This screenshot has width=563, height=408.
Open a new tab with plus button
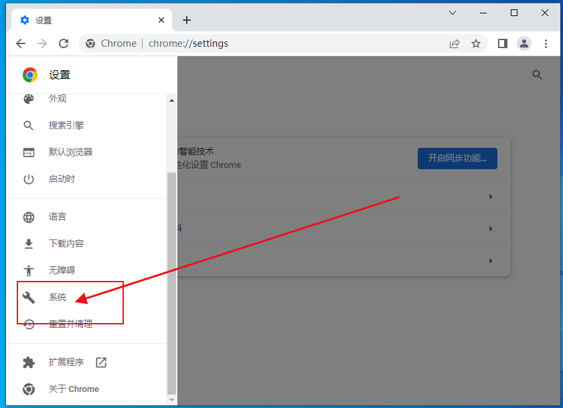click(186, 20)
